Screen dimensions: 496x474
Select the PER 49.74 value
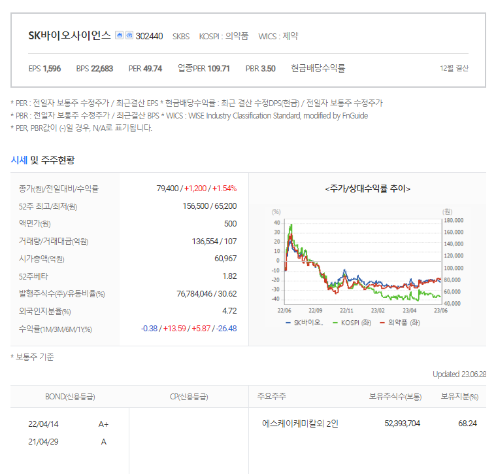tap(145, 69)
